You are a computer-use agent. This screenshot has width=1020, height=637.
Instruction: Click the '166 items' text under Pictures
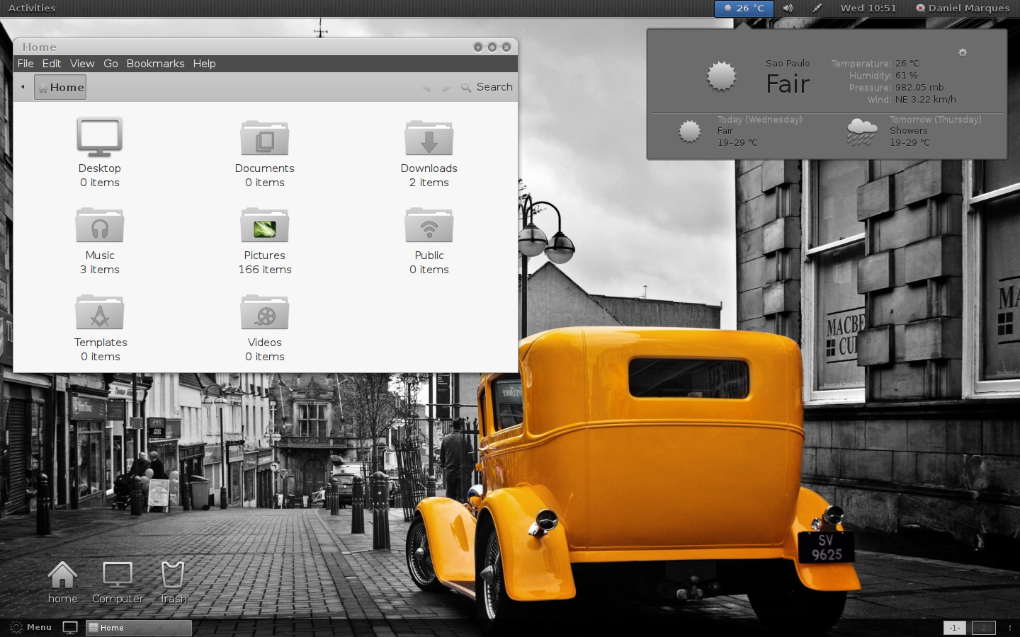click(265, 270)
